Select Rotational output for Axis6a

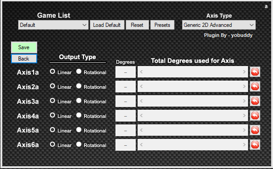click(79, 144)
